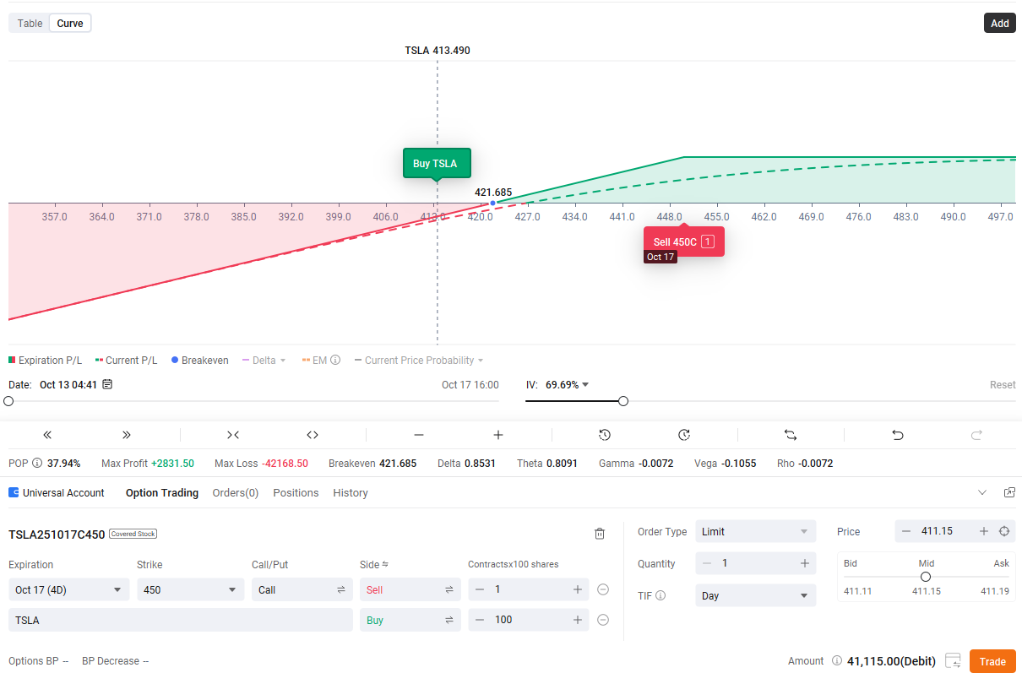Click the IV slider handle
The width and height of the screenshot is (1022, 673).
[623, 401]
